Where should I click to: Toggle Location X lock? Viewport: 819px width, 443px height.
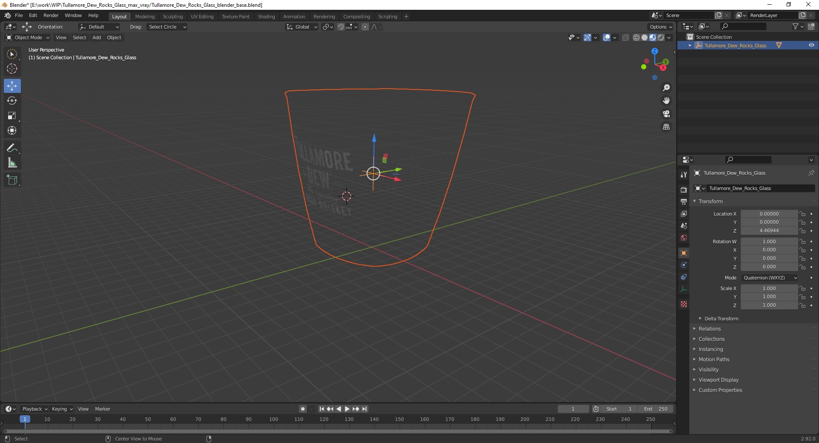coord(802,214)
